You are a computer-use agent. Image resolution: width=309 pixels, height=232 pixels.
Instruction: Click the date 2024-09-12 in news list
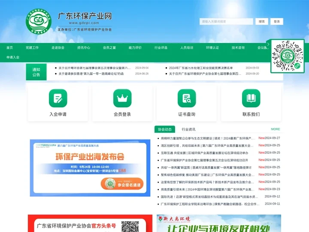click(x=272, y=196)
